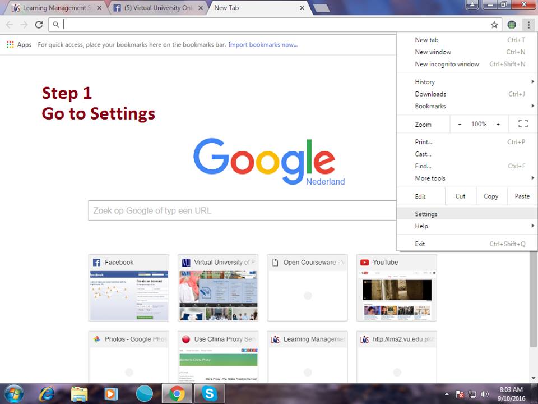This screenshot has height=404, width=538.
Task: Click the Chrome profile button in the title bar
Action: tap(472, 4)
